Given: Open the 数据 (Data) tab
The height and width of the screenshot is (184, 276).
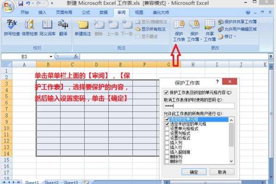Looking at the screenshot, I should (x=104, y=12).
